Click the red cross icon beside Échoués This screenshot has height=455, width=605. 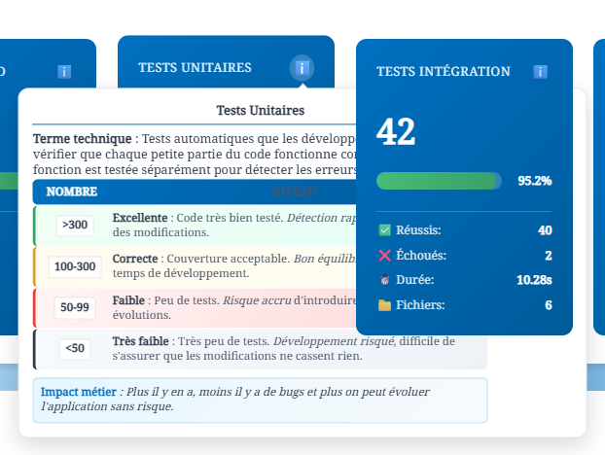coord(384,256)
